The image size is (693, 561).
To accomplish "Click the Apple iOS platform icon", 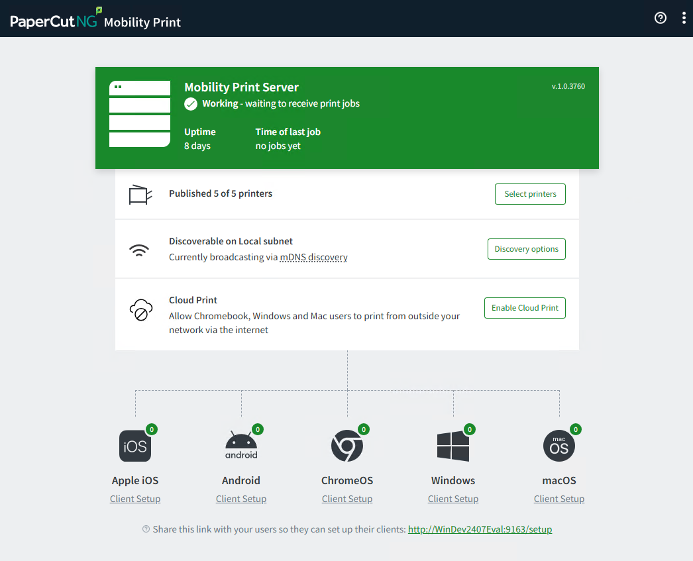I will coord(135,446).
